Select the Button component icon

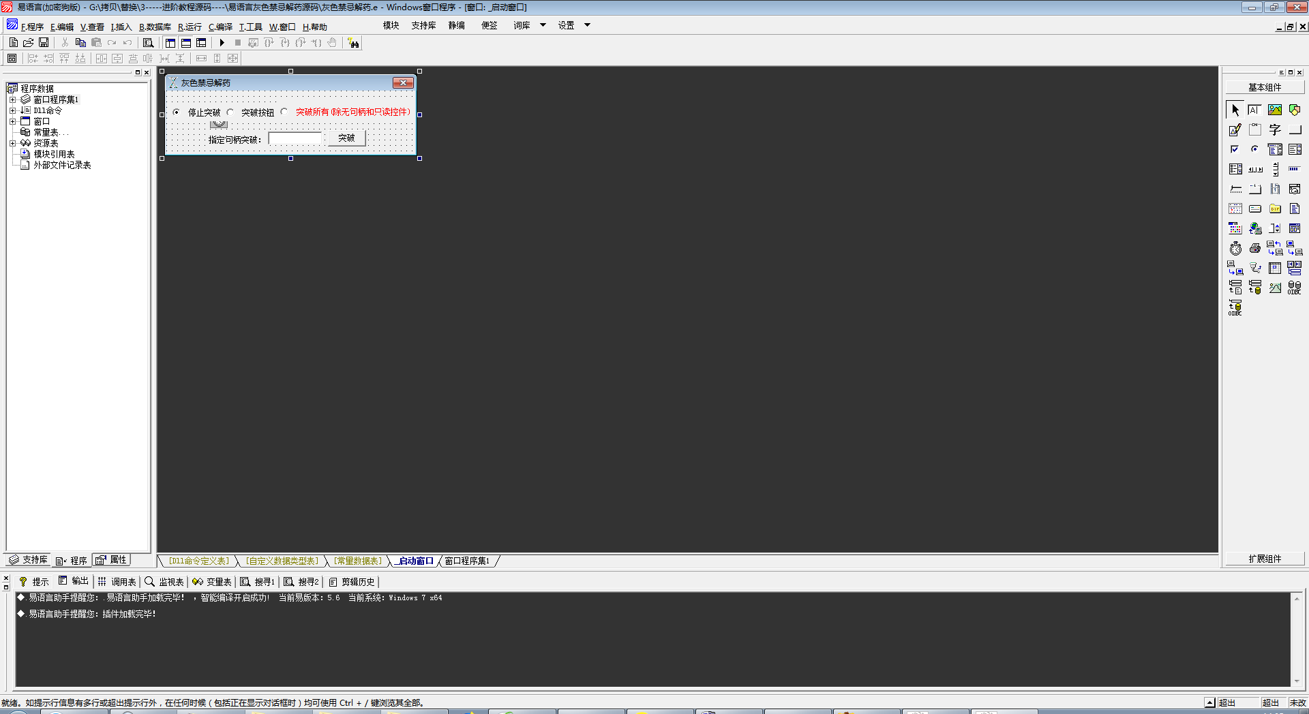[1295, 129]
